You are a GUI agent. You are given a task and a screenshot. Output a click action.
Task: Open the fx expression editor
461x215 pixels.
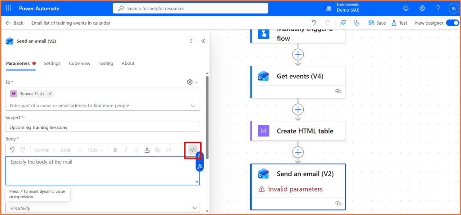(x=200, y=166)
